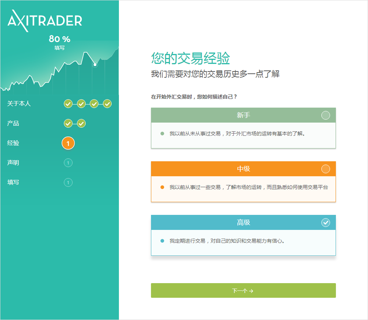Deselect the checked 高级 option
Screen dimensions: 368x320
click(x=325, y=222)
